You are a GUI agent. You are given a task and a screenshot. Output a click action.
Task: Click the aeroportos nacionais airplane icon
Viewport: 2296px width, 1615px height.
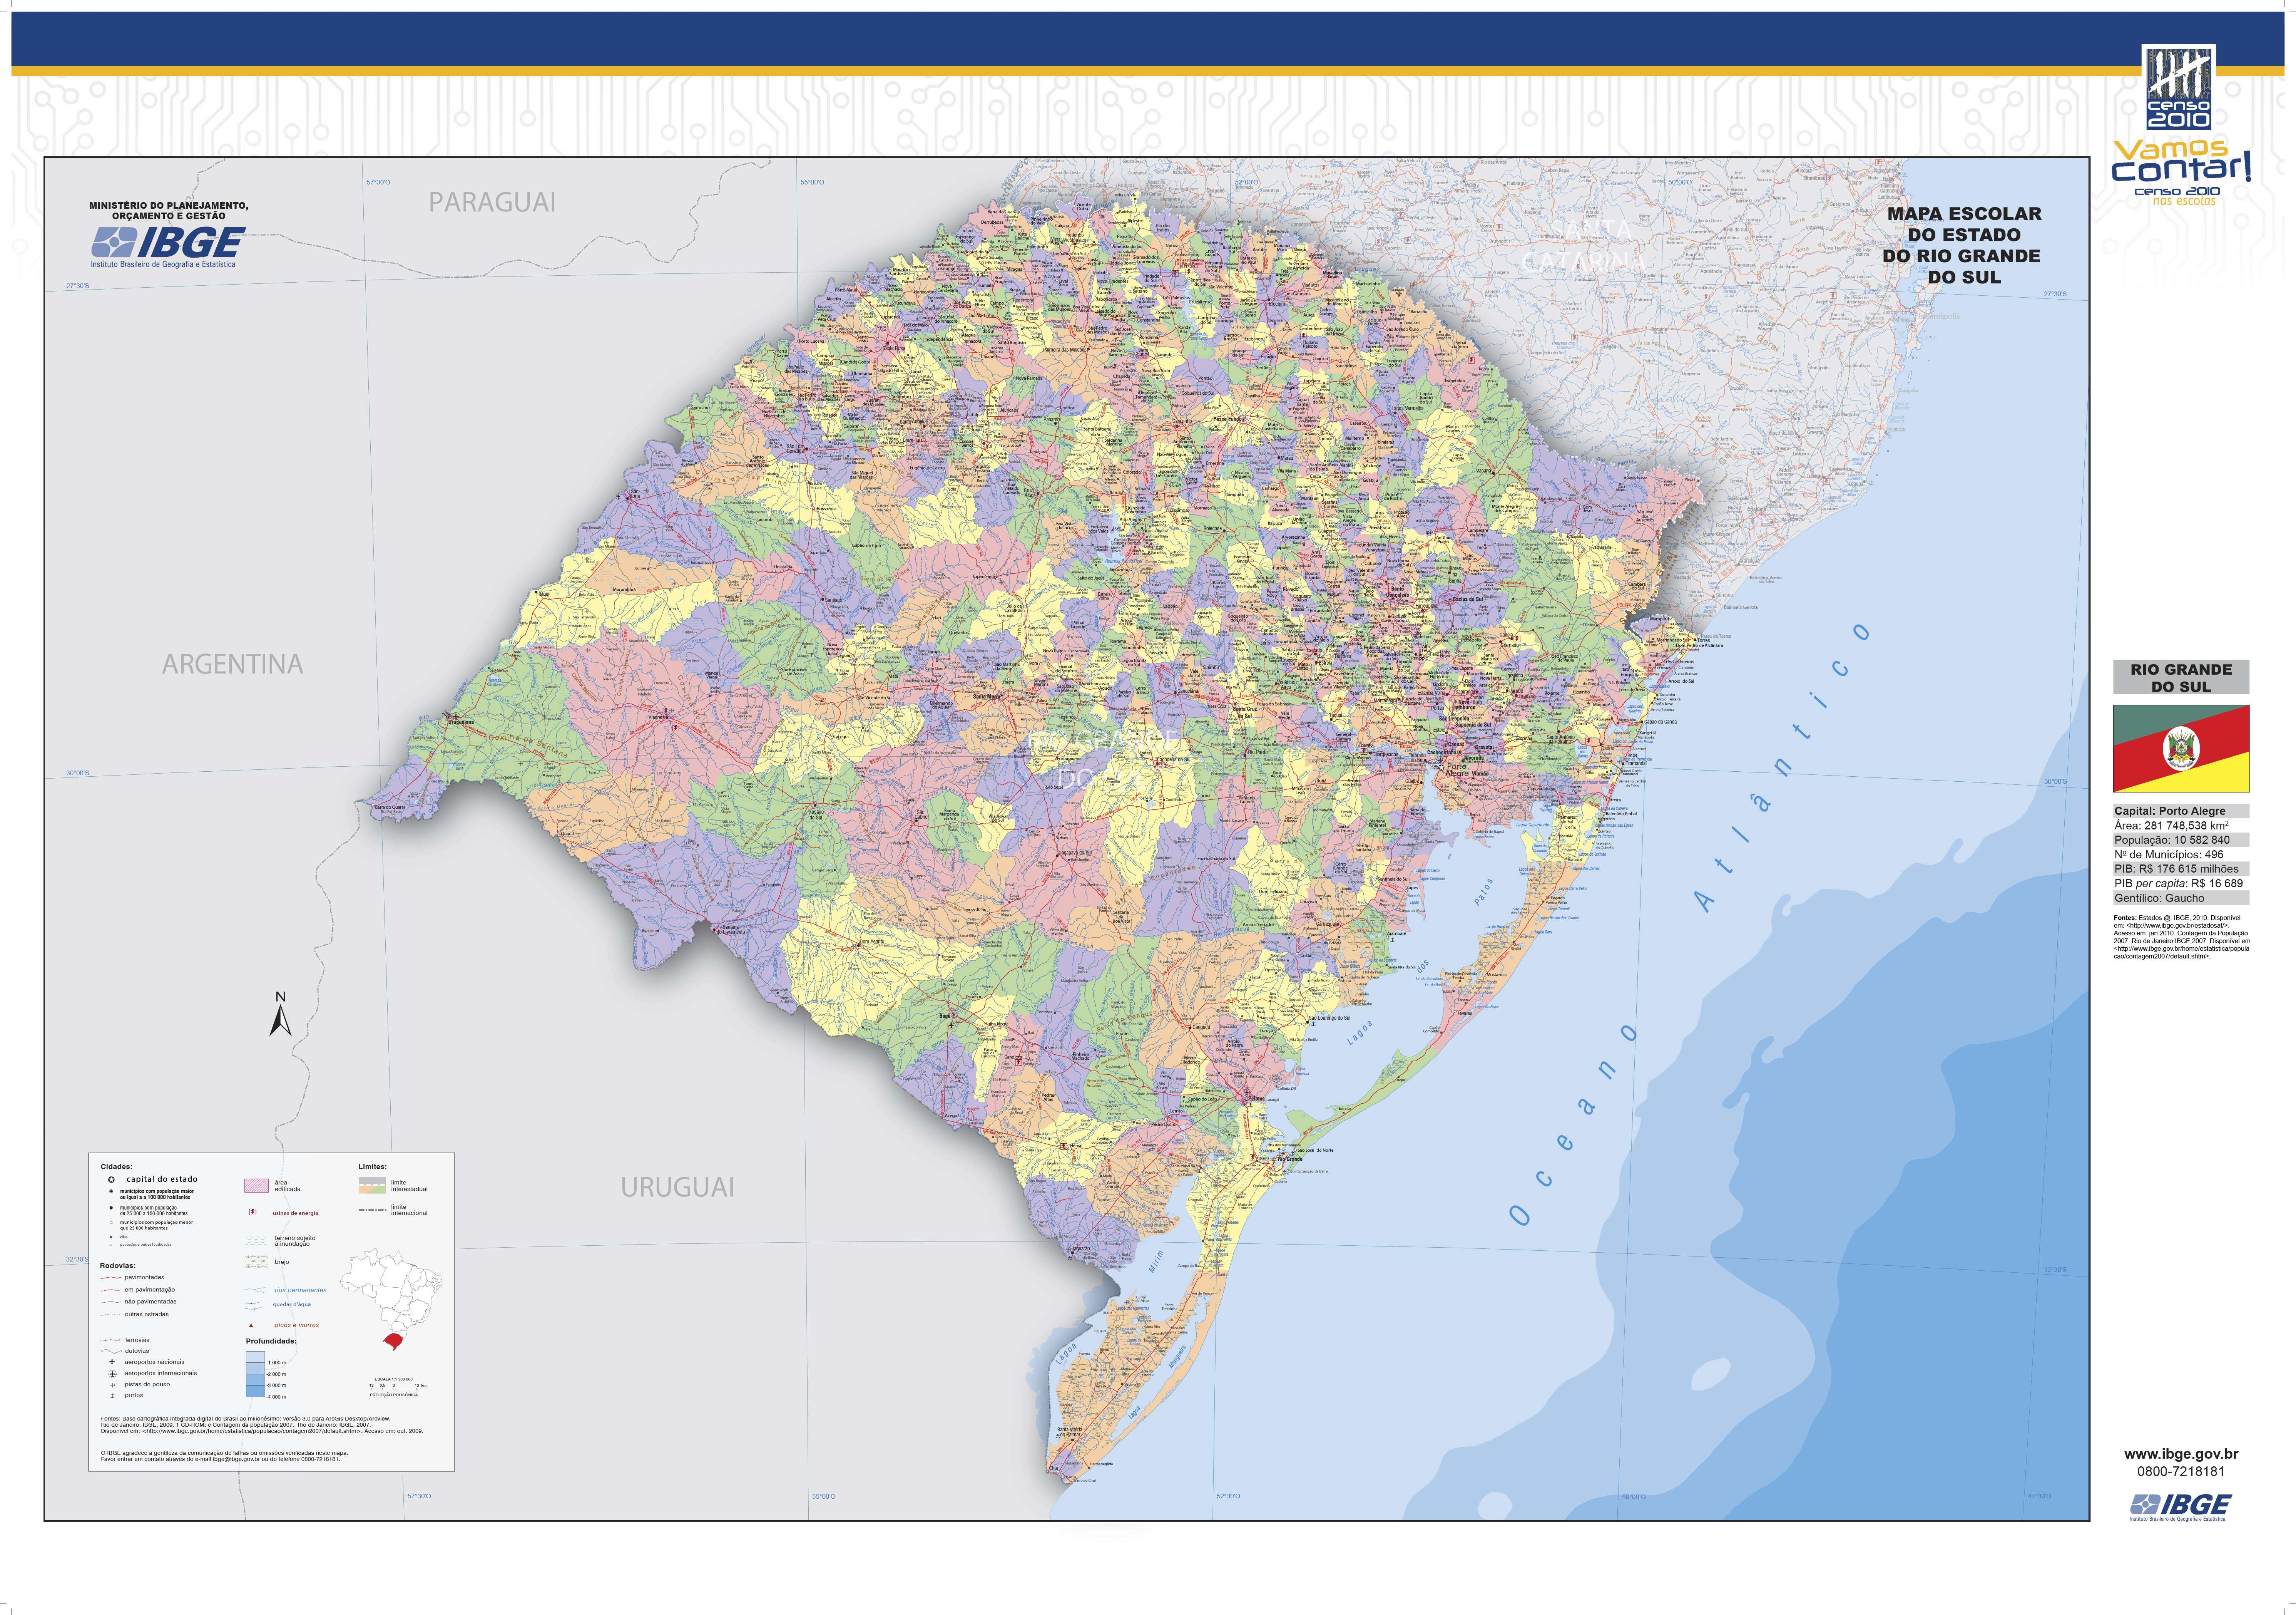[112, 1362]
